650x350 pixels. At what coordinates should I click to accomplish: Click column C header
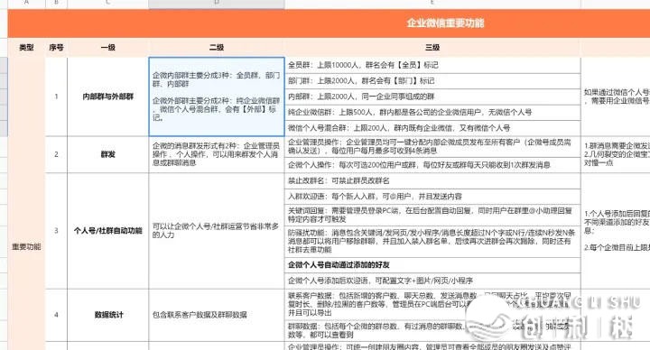point(107,4)
